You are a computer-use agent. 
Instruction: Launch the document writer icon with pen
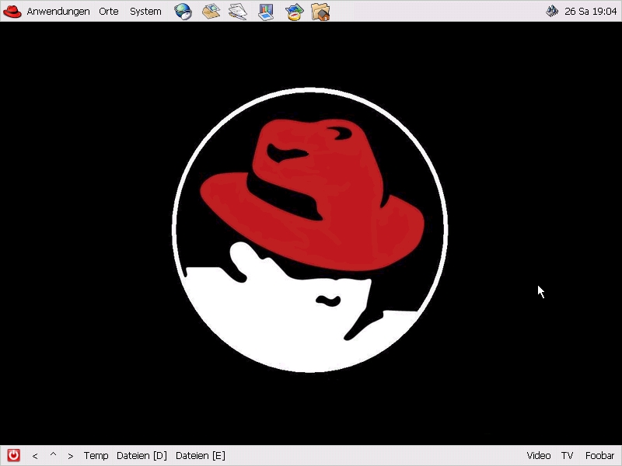point(238,11)
